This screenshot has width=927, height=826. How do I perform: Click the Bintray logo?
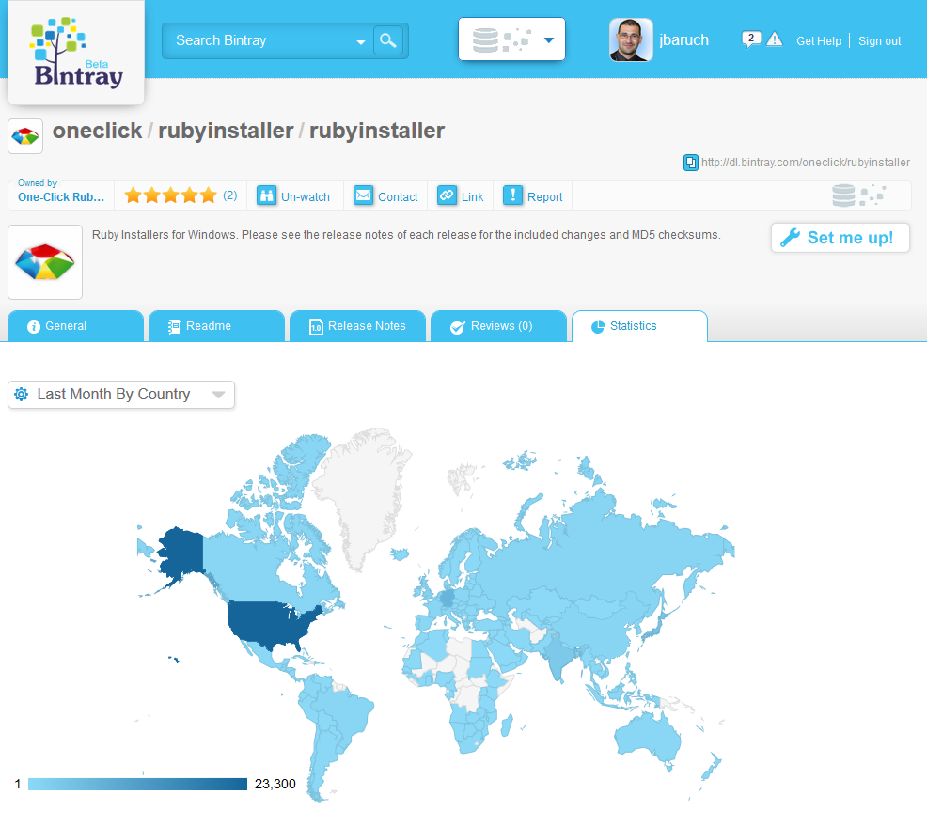click(76, 53)
